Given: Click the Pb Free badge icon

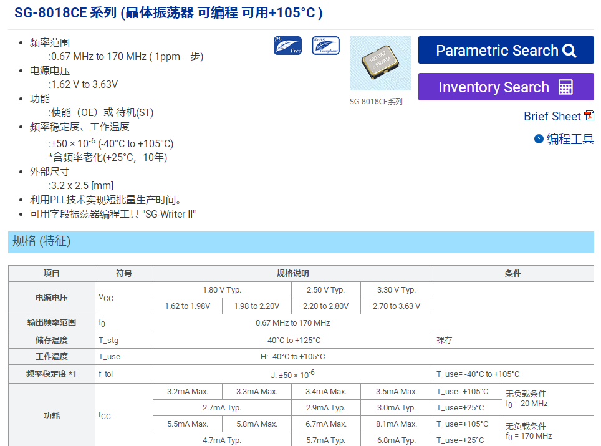Looking at the screenshot, I should coord(287,46).
